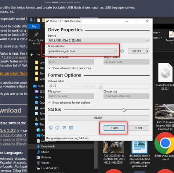Open the Boot selection dropdown proxmox-ve_7.4-1.iso

(x=82, y=51)
